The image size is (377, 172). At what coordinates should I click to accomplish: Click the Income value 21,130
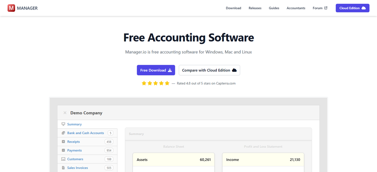[x=295, y=160]
